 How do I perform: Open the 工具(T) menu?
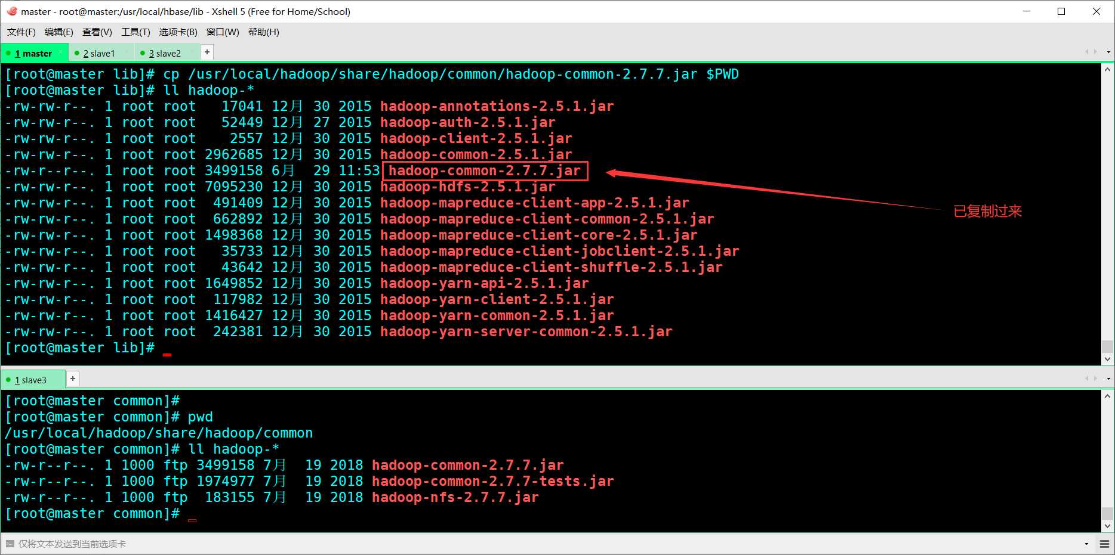[136, 32]
